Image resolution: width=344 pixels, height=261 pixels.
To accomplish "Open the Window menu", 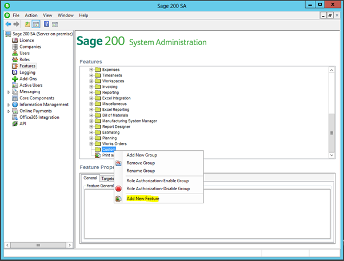I will pyautogui.click(x=66, y=15).
